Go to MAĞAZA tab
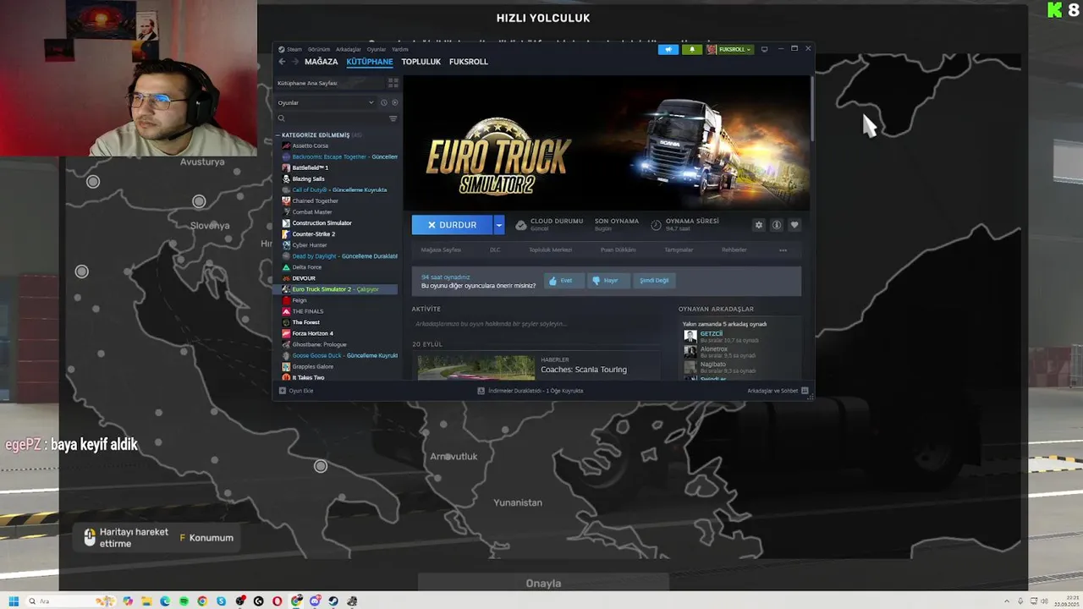This screenshot has height=609, width=1083. (x=322, y=62)
